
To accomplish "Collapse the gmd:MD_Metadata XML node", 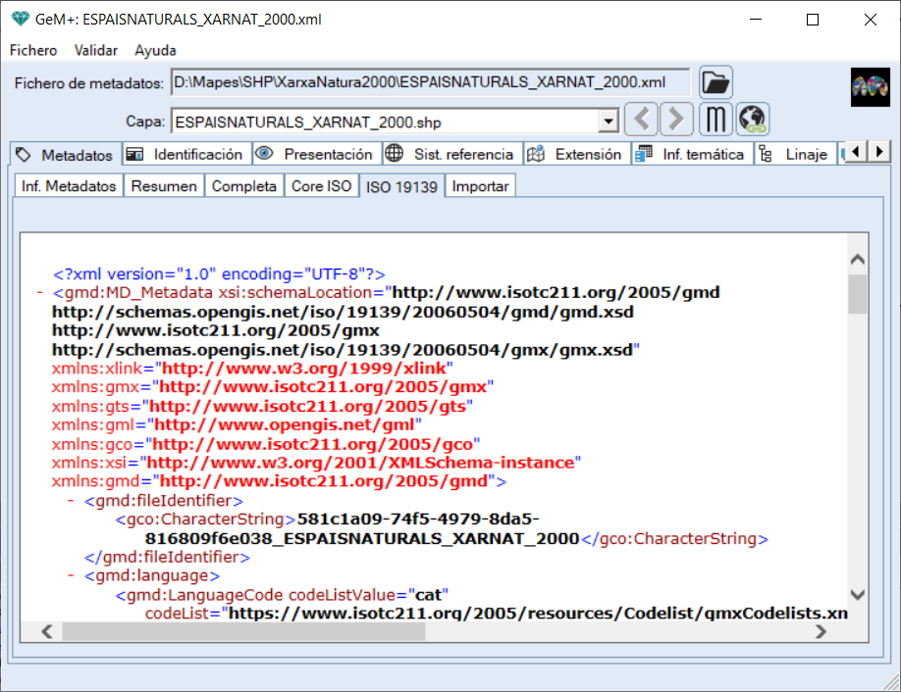I will [x=38, y=292].
